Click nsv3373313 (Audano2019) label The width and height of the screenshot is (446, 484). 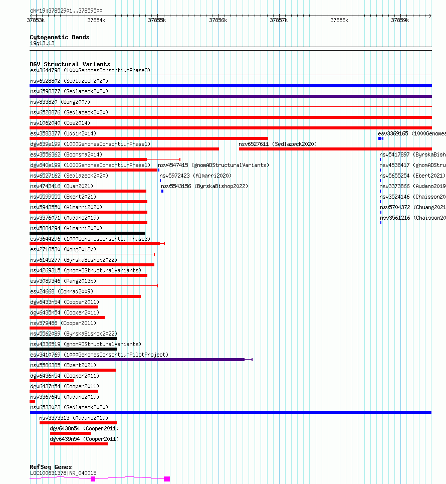pos(74,418)
